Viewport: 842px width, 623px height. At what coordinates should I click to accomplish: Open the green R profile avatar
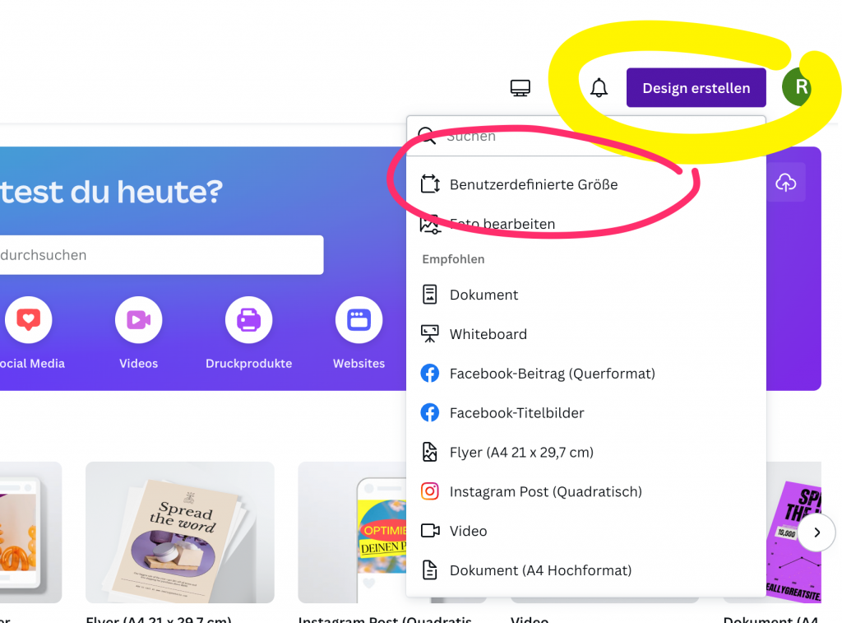[798, 87]
